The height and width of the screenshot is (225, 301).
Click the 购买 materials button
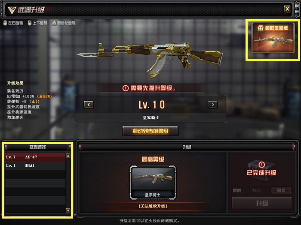point(281,190)
